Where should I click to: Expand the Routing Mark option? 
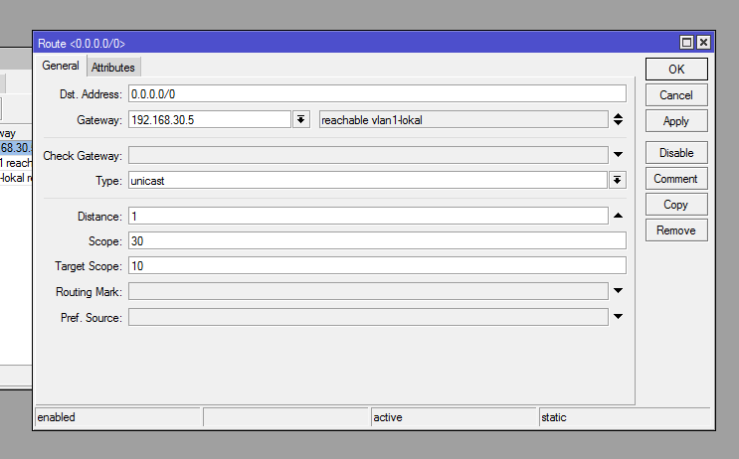tap(619, 291)
